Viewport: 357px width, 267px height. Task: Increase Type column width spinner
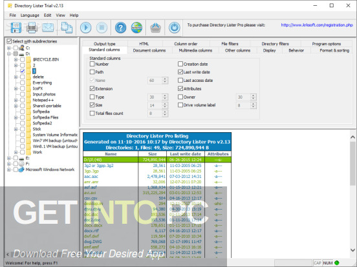pyautogui.click(x=165, y=95)
